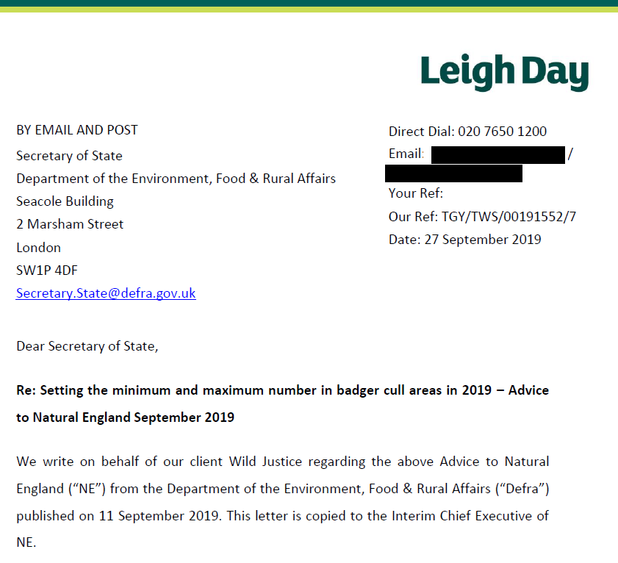
Task: Click the SW1P 4DF postcode
Action: coord(47,270)
